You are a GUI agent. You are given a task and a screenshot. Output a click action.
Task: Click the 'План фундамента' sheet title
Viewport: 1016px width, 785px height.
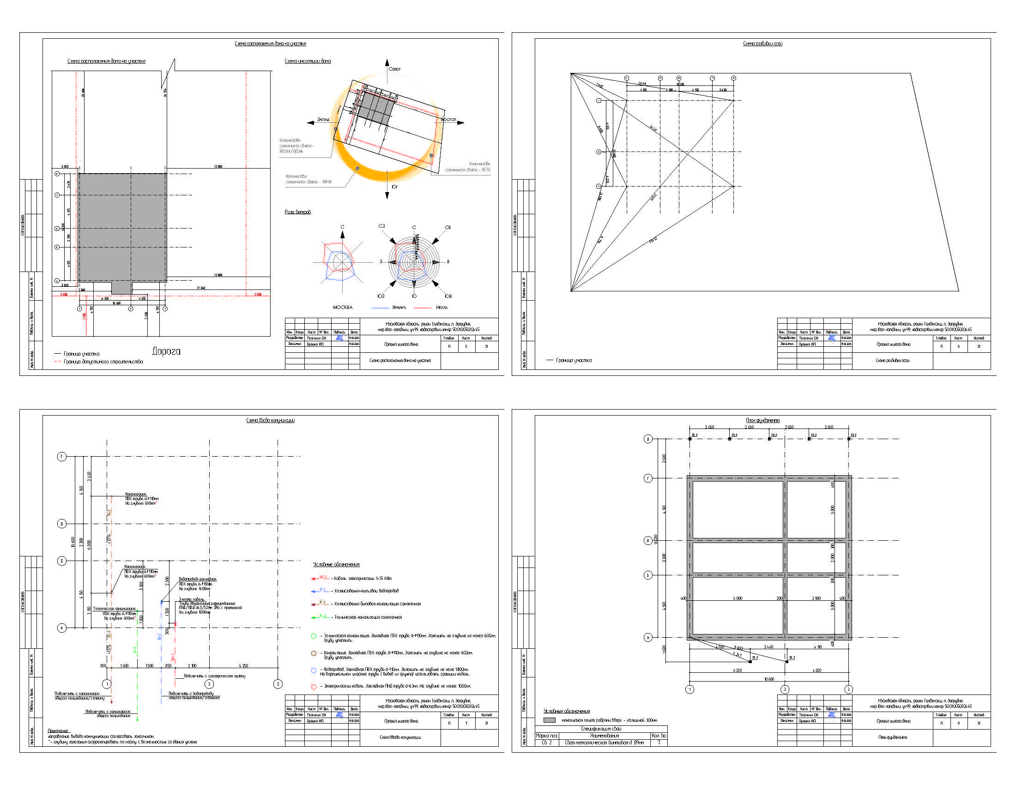click(x=762, y=420)
